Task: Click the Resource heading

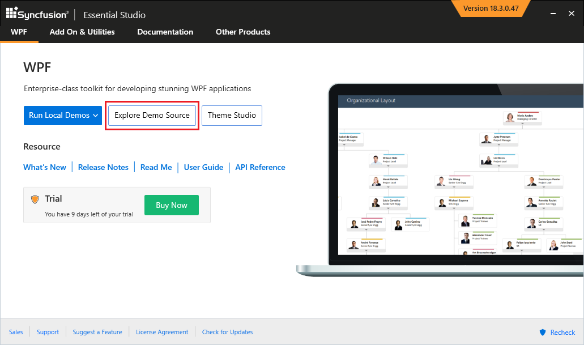Action: tap(42, 146)
